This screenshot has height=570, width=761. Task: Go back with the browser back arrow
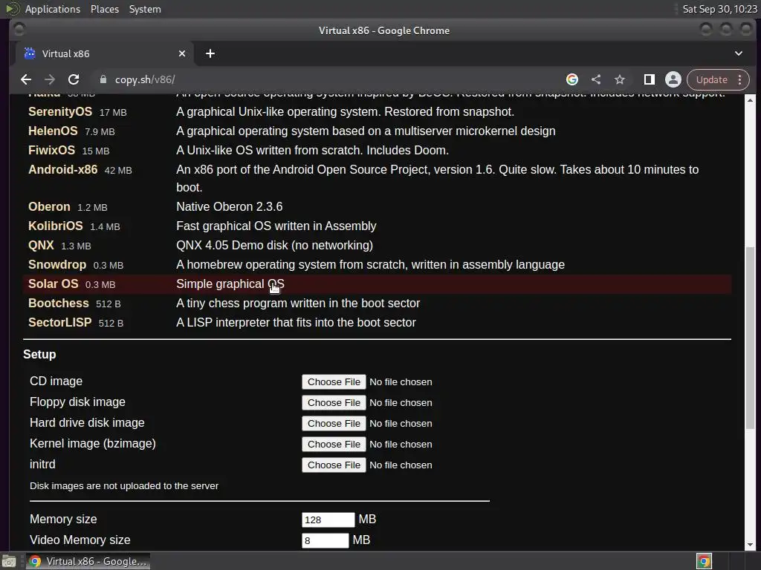click(26, 79)
